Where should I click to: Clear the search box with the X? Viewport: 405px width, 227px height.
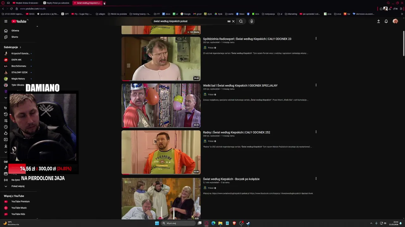[233, 21]
